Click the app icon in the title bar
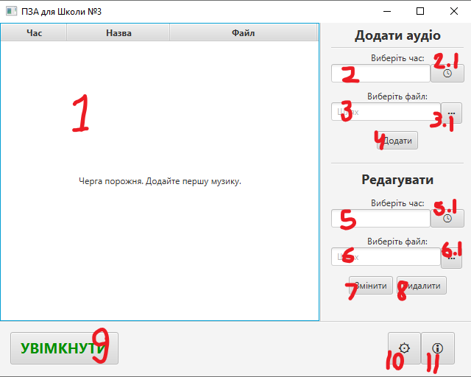The width and height of the screenshot is (471, 377). coord(11,11)
